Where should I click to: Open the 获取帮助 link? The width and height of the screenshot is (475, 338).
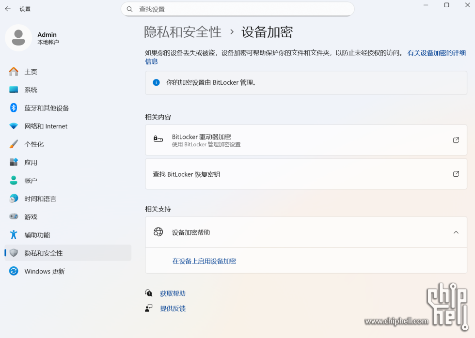point(173,293)
